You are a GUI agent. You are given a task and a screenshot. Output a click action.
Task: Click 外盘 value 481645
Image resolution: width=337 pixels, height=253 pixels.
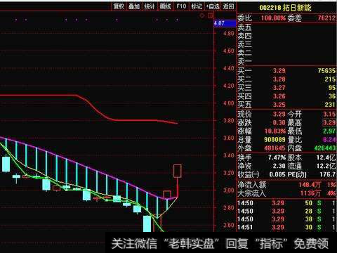[x=275, y=148]
